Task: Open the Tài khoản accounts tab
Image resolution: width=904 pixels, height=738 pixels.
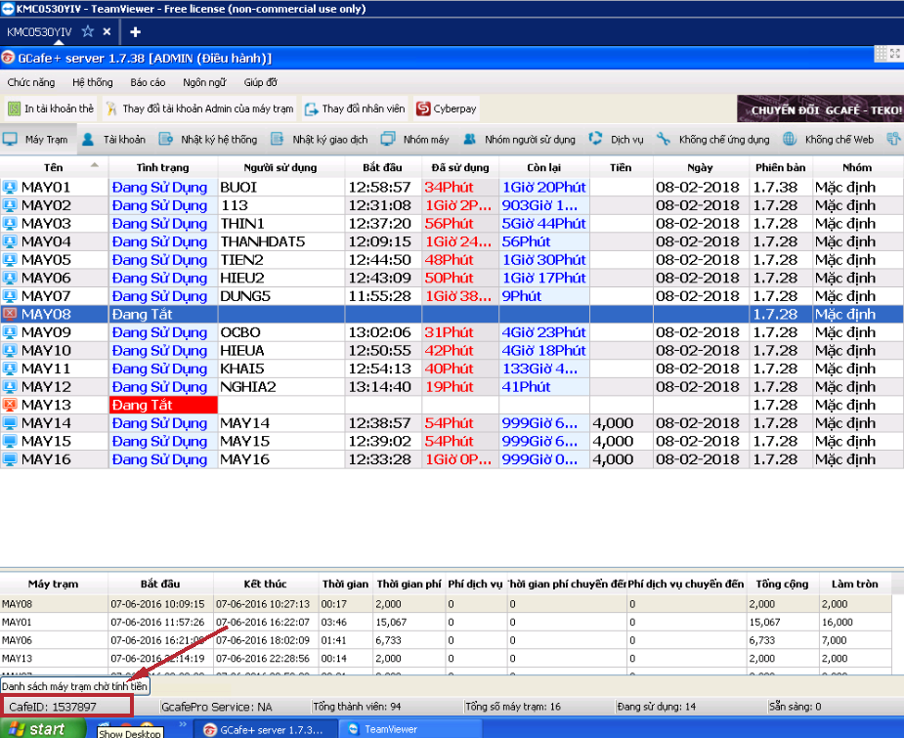Action: tap(114, 140)
